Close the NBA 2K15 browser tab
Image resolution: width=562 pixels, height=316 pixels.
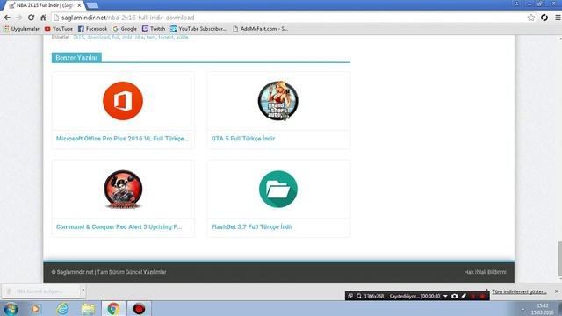[x=79, y=5]
